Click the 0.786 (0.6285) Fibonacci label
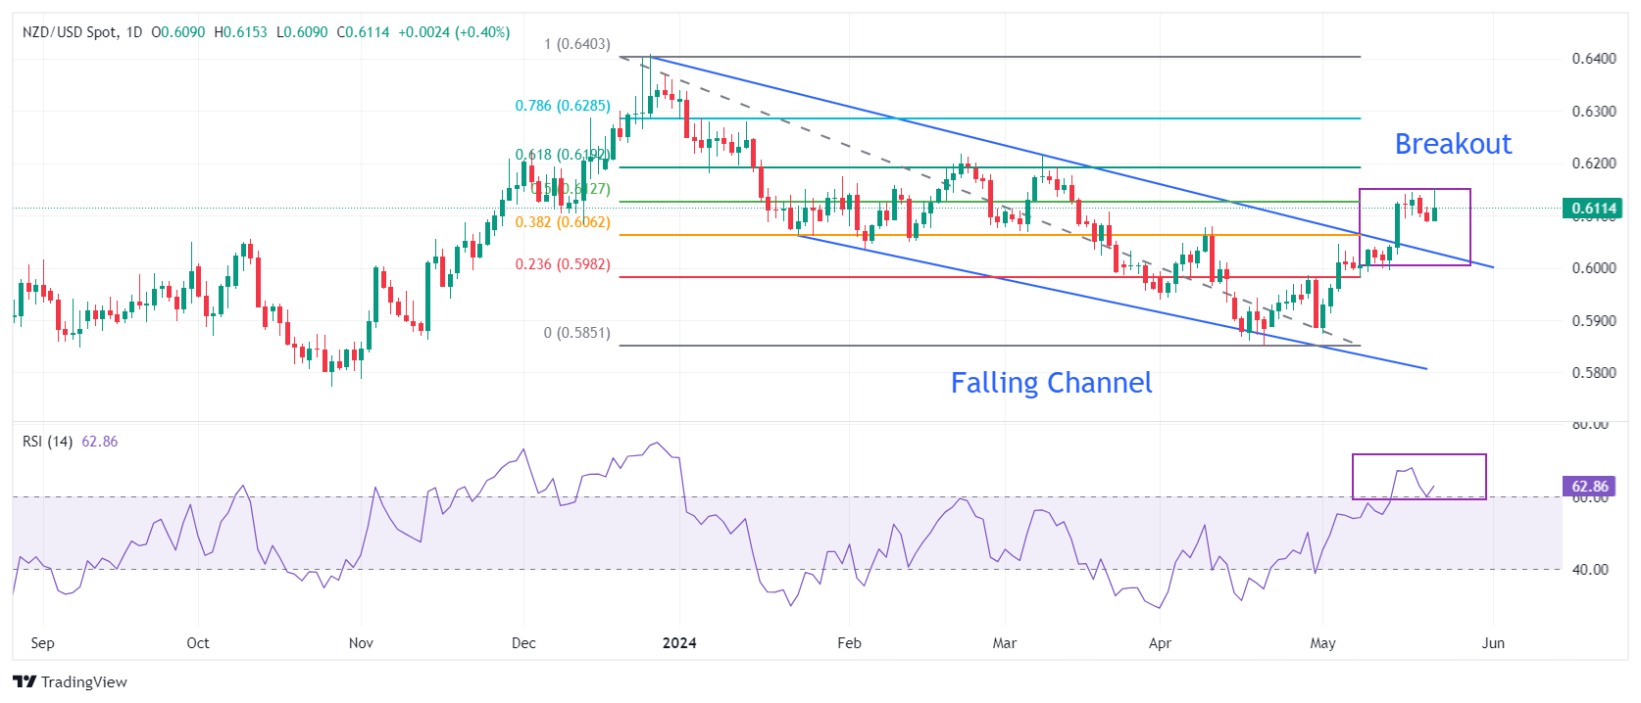Image resolution: width=1641 pixels, height=703 pixels. click(563, 106)
